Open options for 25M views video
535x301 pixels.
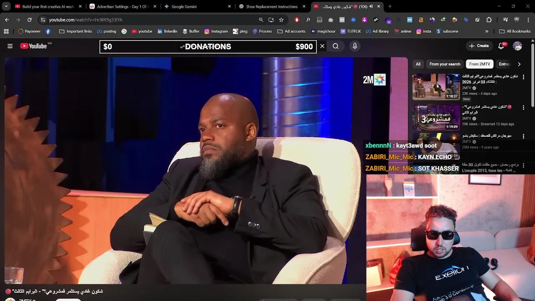tap(523, 137)
